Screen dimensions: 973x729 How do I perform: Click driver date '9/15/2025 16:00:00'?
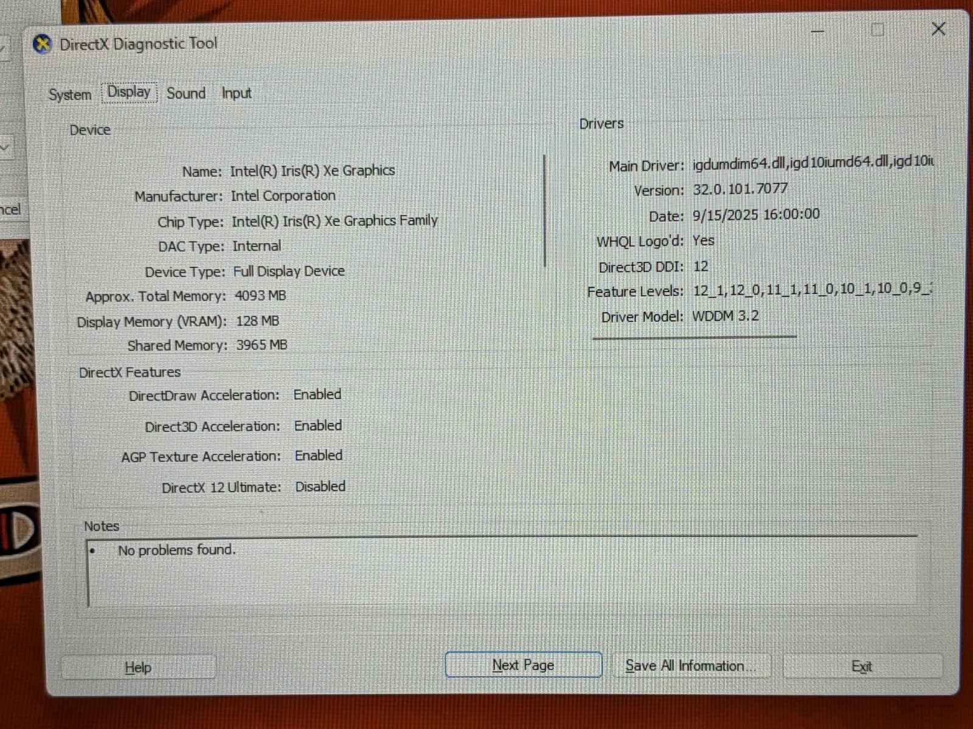coord(756,214)
